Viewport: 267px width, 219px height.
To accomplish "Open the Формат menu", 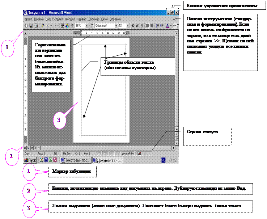I will point(70,19).
